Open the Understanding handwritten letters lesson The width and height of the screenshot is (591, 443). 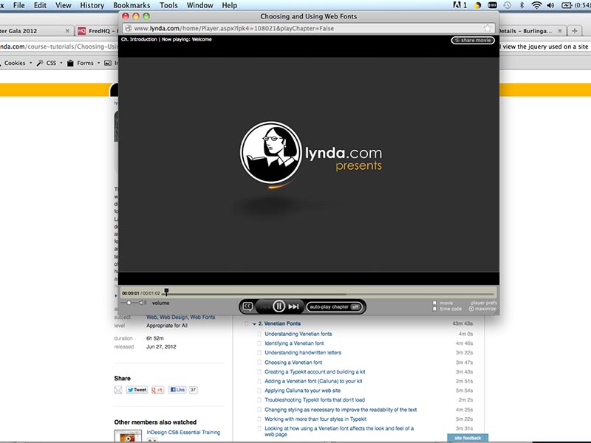(303, 353)
